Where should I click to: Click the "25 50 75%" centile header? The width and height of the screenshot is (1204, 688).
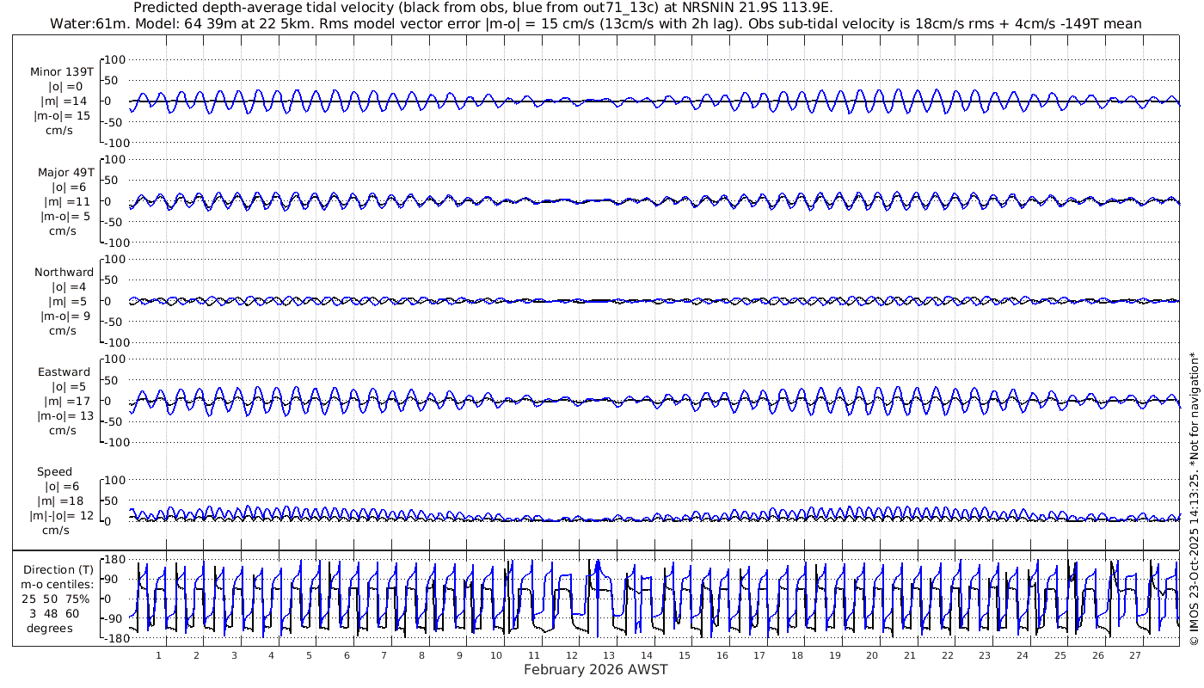56,599
